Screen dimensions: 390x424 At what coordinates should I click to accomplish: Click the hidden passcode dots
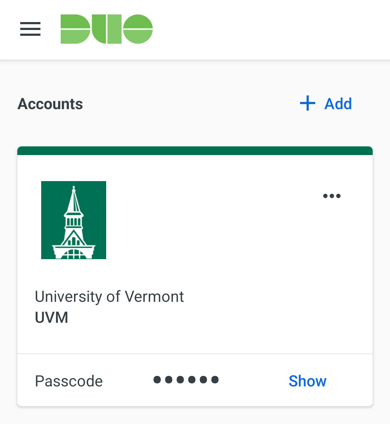(186, 380)
